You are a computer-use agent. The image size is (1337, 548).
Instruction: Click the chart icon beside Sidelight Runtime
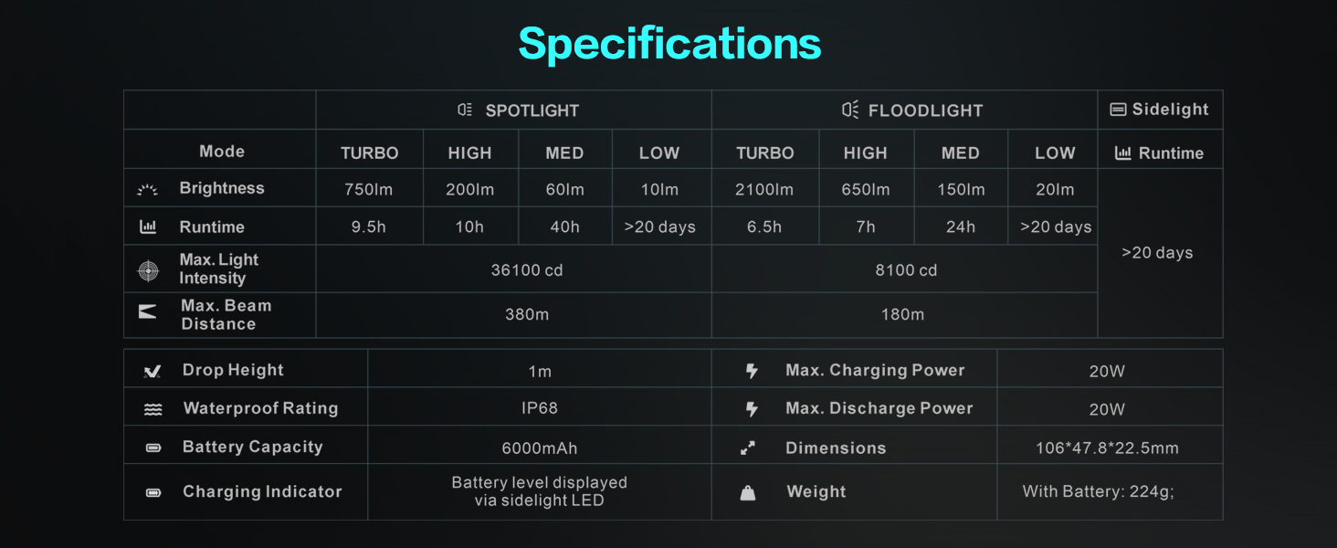(x=1123, y=153)
